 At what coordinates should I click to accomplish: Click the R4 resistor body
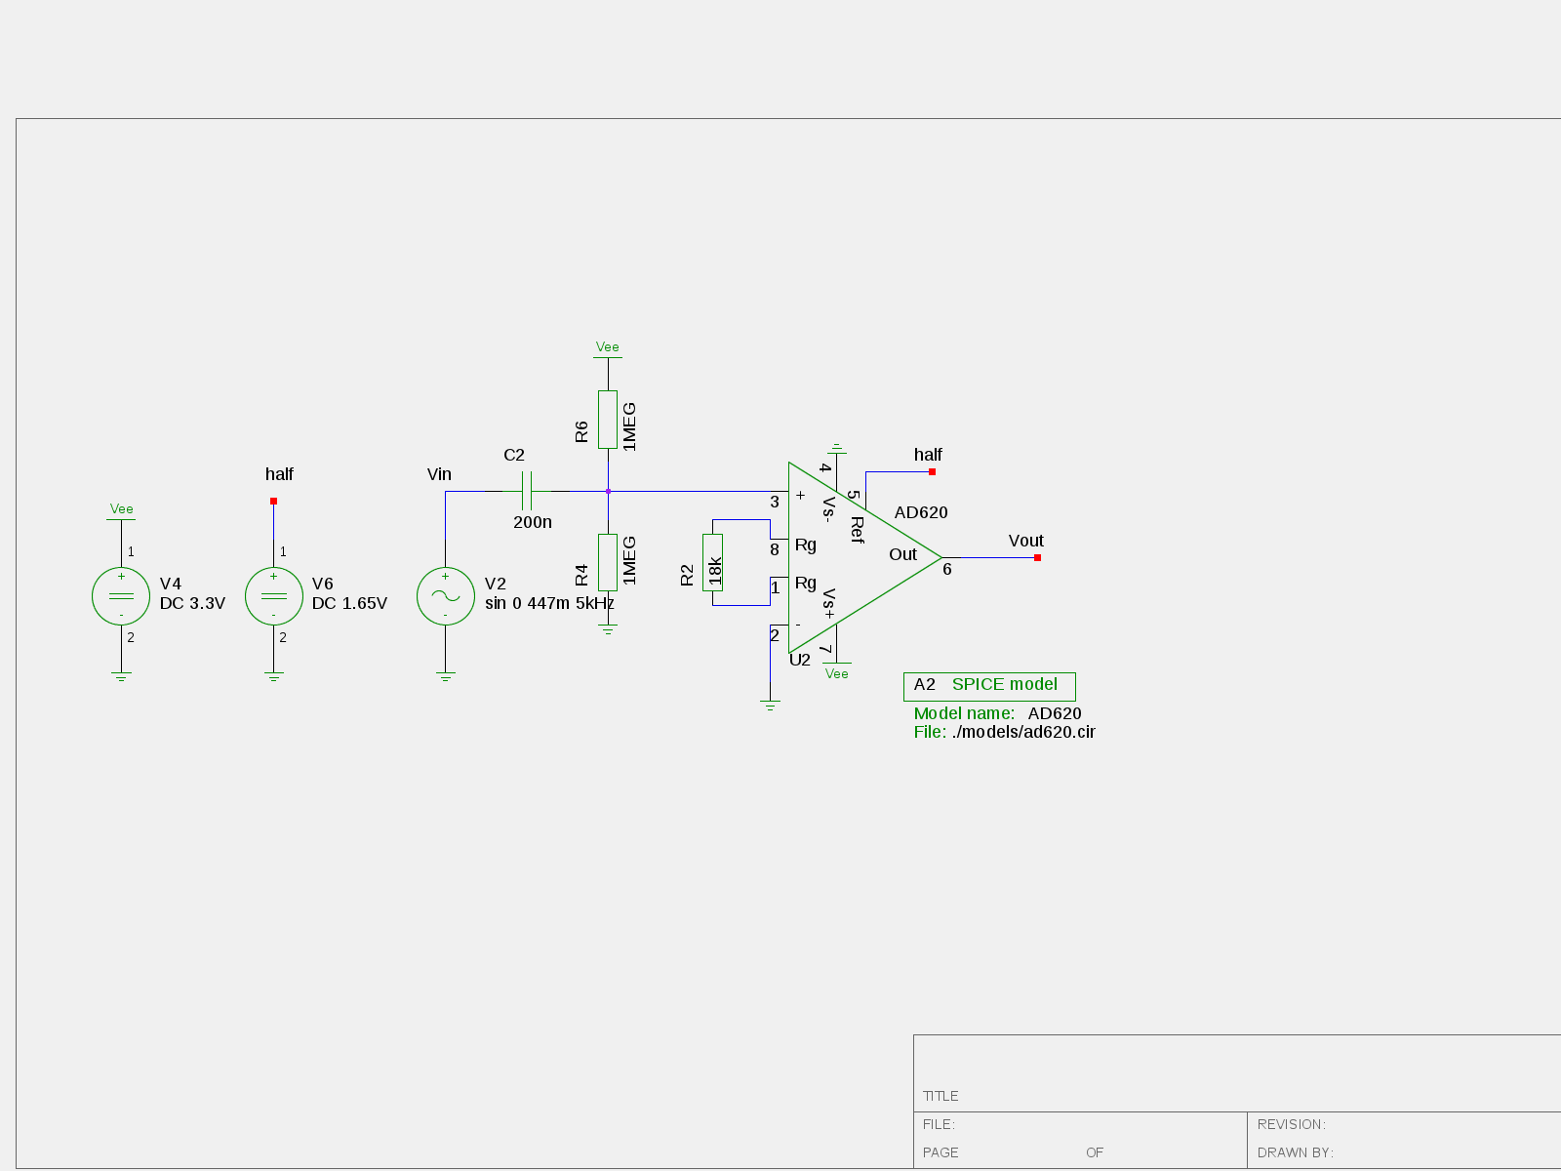608,562
